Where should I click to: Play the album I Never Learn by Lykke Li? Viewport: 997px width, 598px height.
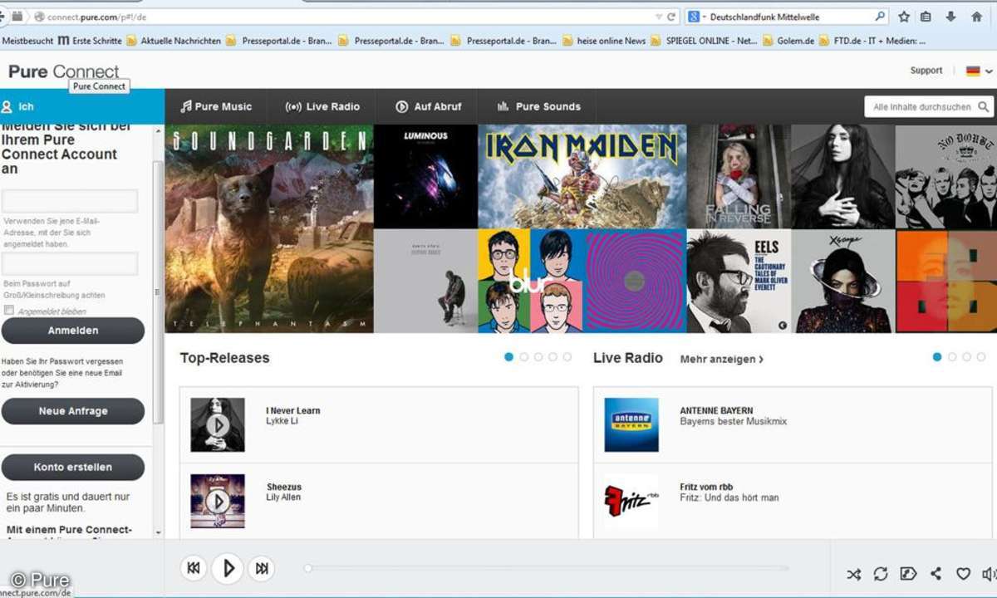218,425
